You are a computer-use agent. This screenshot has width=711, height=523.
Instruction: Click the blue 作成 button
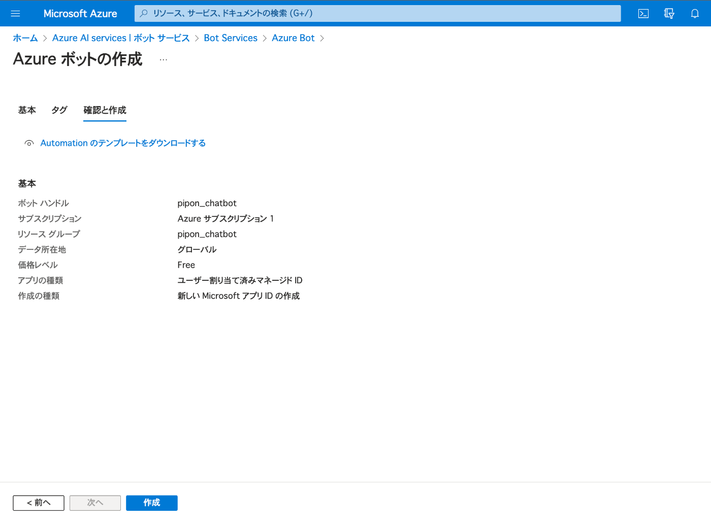[x=152, y=503]
